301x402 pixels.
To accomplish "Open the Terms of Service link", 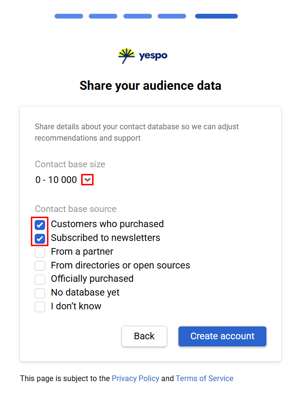I will coord(204,379).
